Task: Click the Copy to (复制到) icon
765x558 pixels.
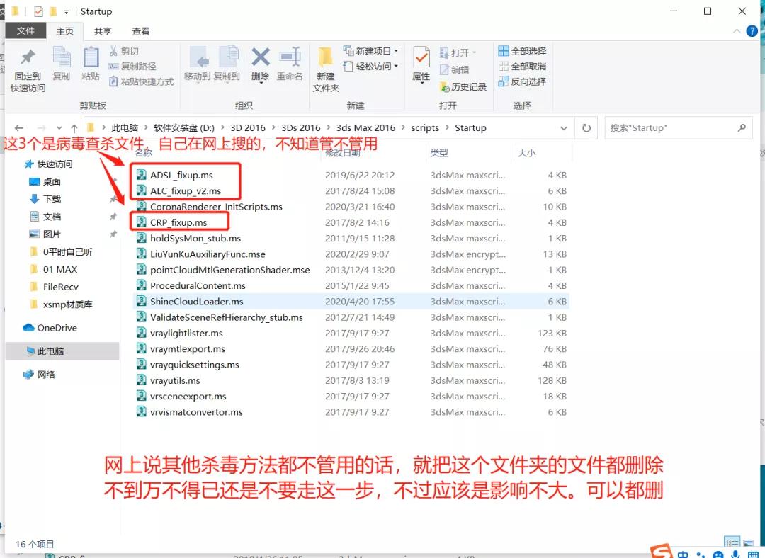Action: click(x=227, y=57)
